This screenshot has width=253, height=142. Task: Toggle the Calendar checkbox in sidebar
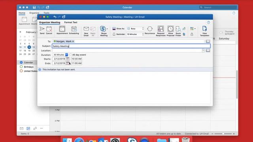[21, 62]
